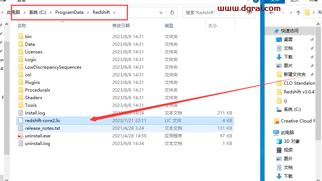Viewport: 322px width, 181px height.
Task: Go back in right Explorer window
Action: (271, 13)
